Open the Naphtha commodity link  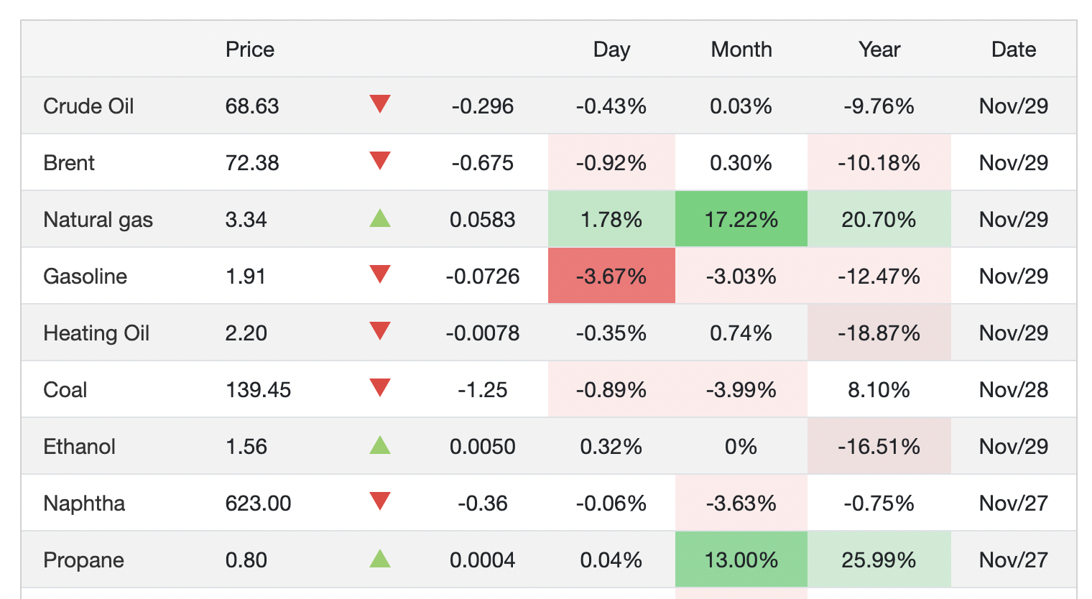(x=84, y=503)
